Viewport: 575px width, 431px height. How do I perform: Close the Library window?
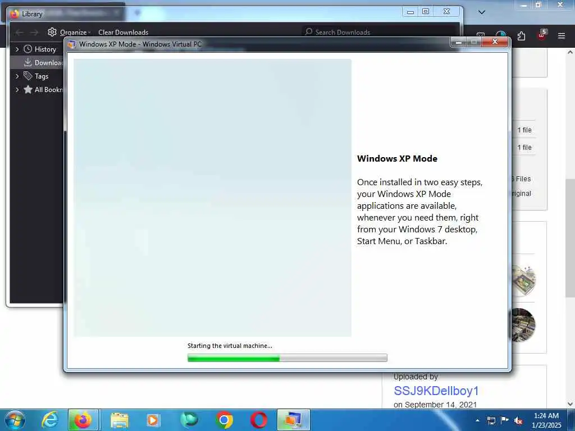tap(446, 12)
